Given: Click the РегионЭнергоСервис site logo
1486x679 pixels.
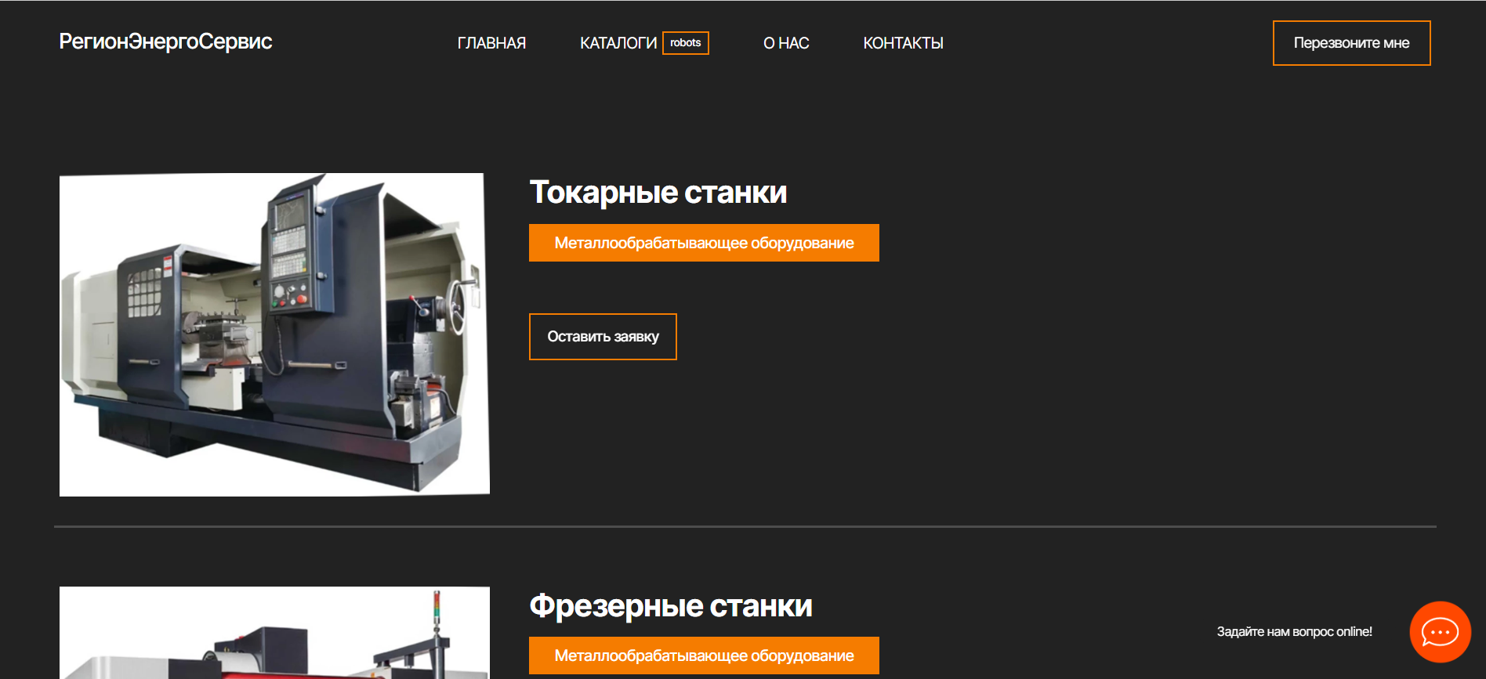Looking at the screenshot, I should (x=165, y=42).
